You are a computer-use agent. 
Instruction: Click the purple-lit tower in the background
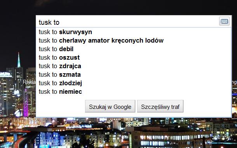point(26,103)
